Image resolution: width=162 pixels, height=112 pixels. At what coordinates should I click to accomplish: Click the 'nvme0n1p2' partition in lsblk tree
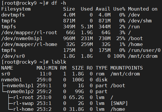[20, 91]
